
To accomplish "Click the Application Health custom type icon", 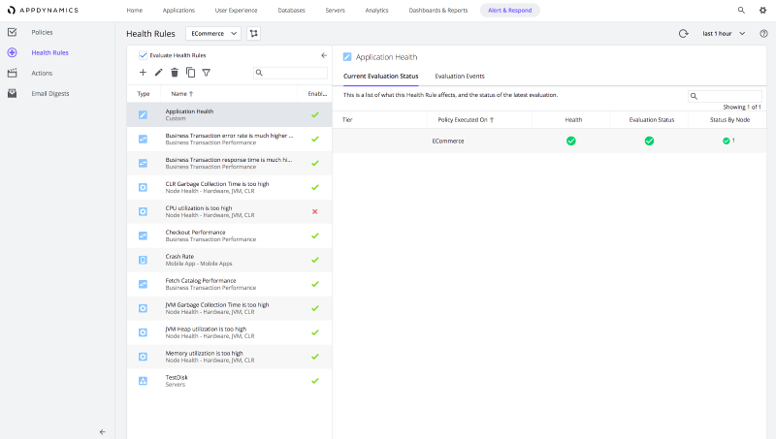I will click(143, 114).
